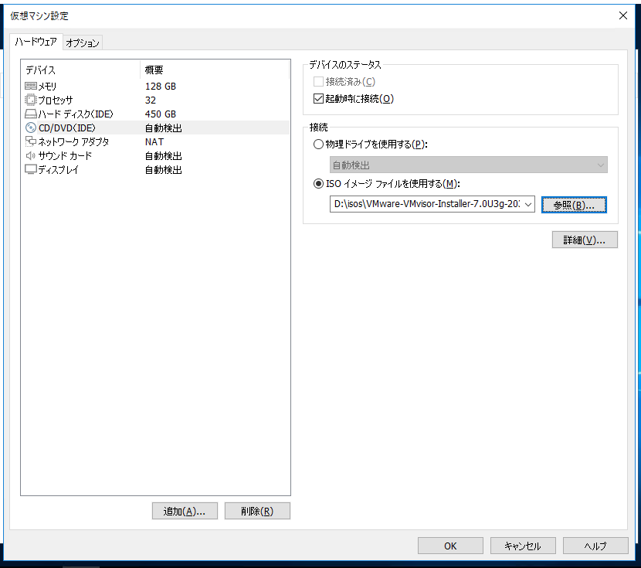This screenshot has width=641, height=568.
Task: Click 削除(R) to remove the device
Action: coord(257,511)
